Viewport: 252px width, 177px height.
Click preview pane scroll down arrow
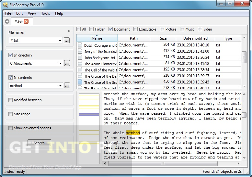tap(244, 158)
